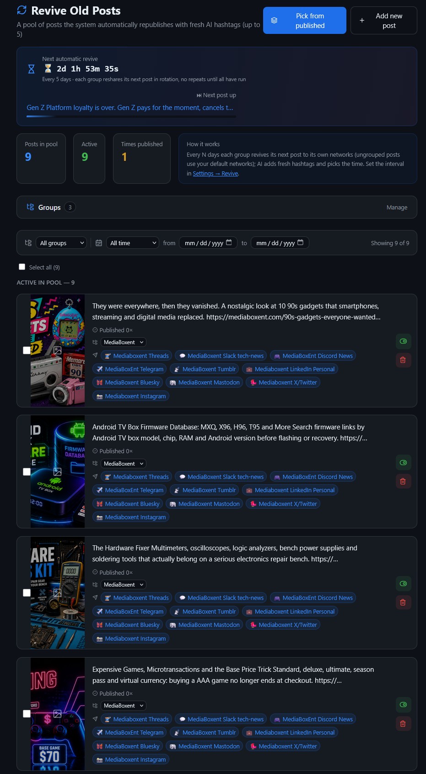426x774 pixels.
Task: Remove the Hardware Fixer post via its trash icon
Action: click(403, 602)
